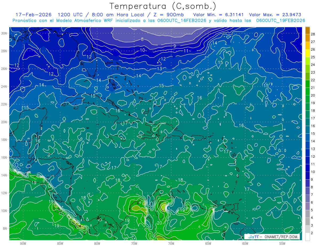This screenshot has width=320, height=247.
Task: Click the "18N" latitude axis label
Action: (x=5, y=140)
